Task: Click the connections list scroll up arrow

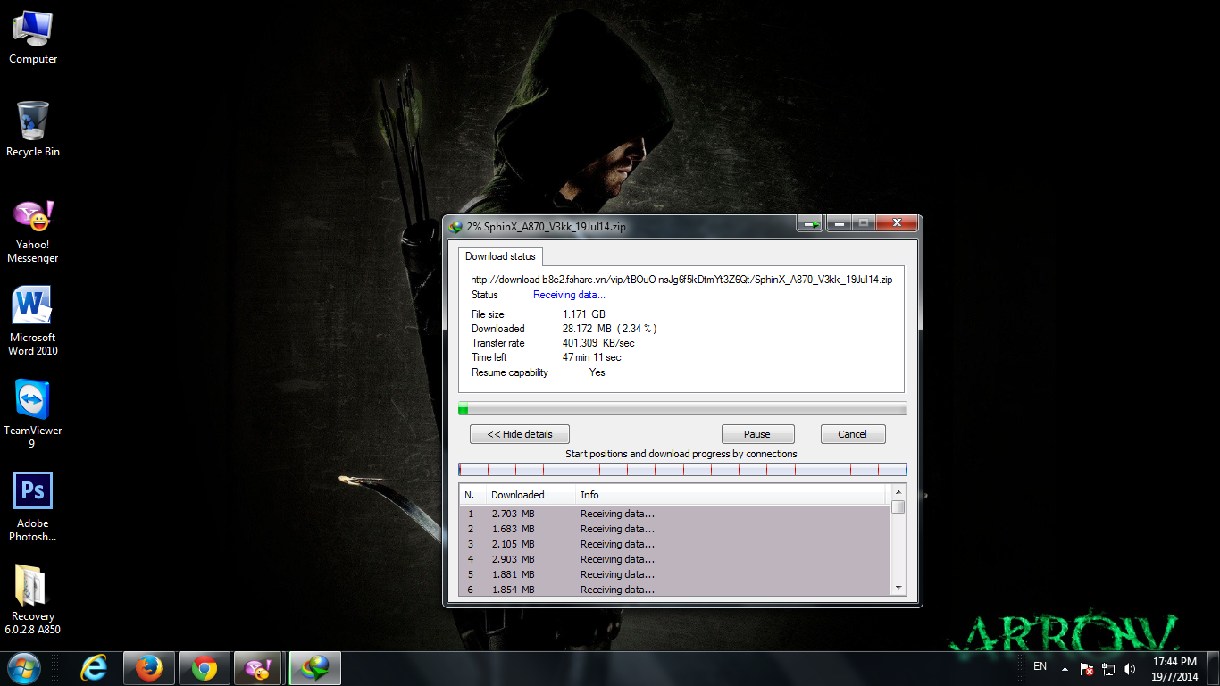Action: [x=898, y=493]
